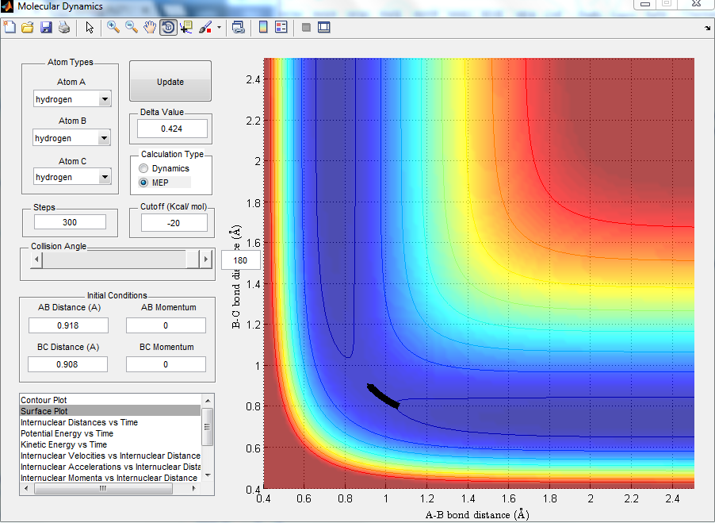Click the Insert Colorbar icon
The image size is (715, 523).
(x=264, y=28)
